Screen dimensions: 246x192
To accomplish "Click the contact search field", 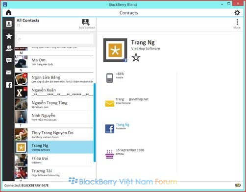I will click(x=55, y=39).
